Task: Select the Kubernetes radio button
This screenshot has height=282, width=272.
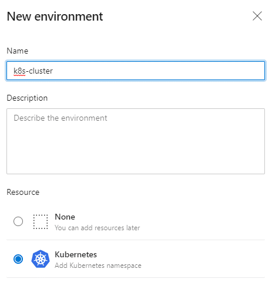Action: 18,259
